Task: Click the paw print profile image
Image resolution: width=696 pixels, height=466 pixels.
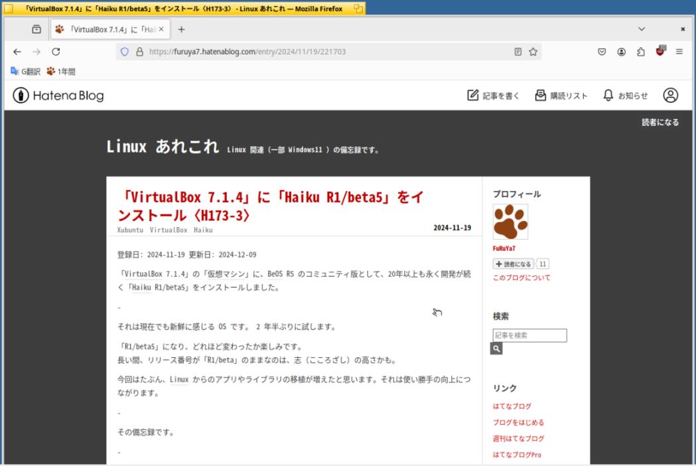Action: coord(510,222)
